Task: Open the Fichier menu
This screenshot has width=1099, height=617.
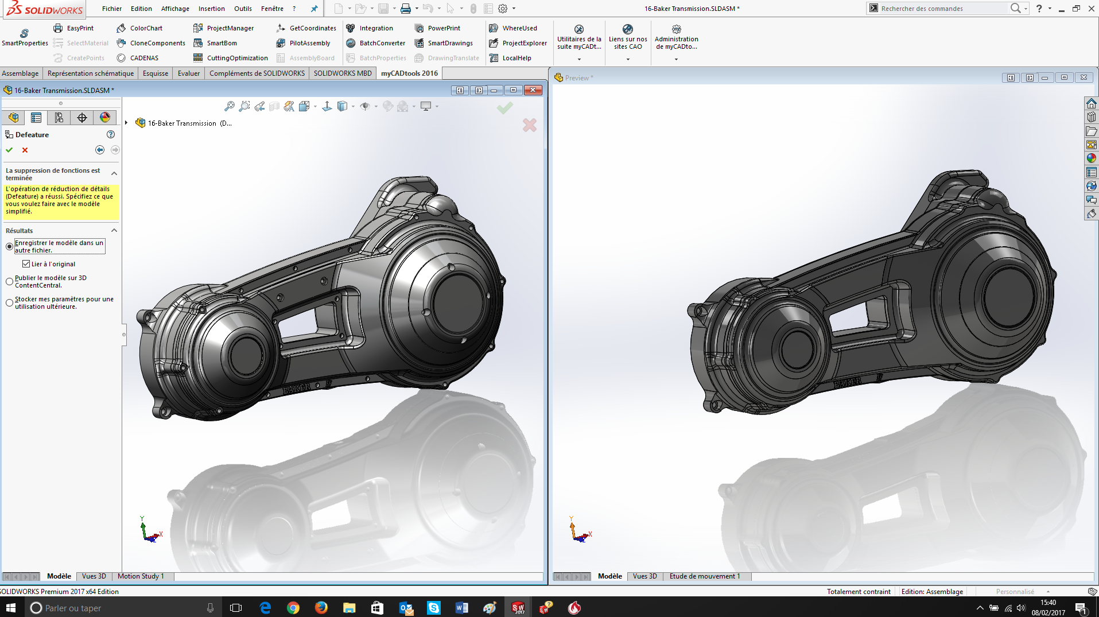Action: [x=112, y=9]
